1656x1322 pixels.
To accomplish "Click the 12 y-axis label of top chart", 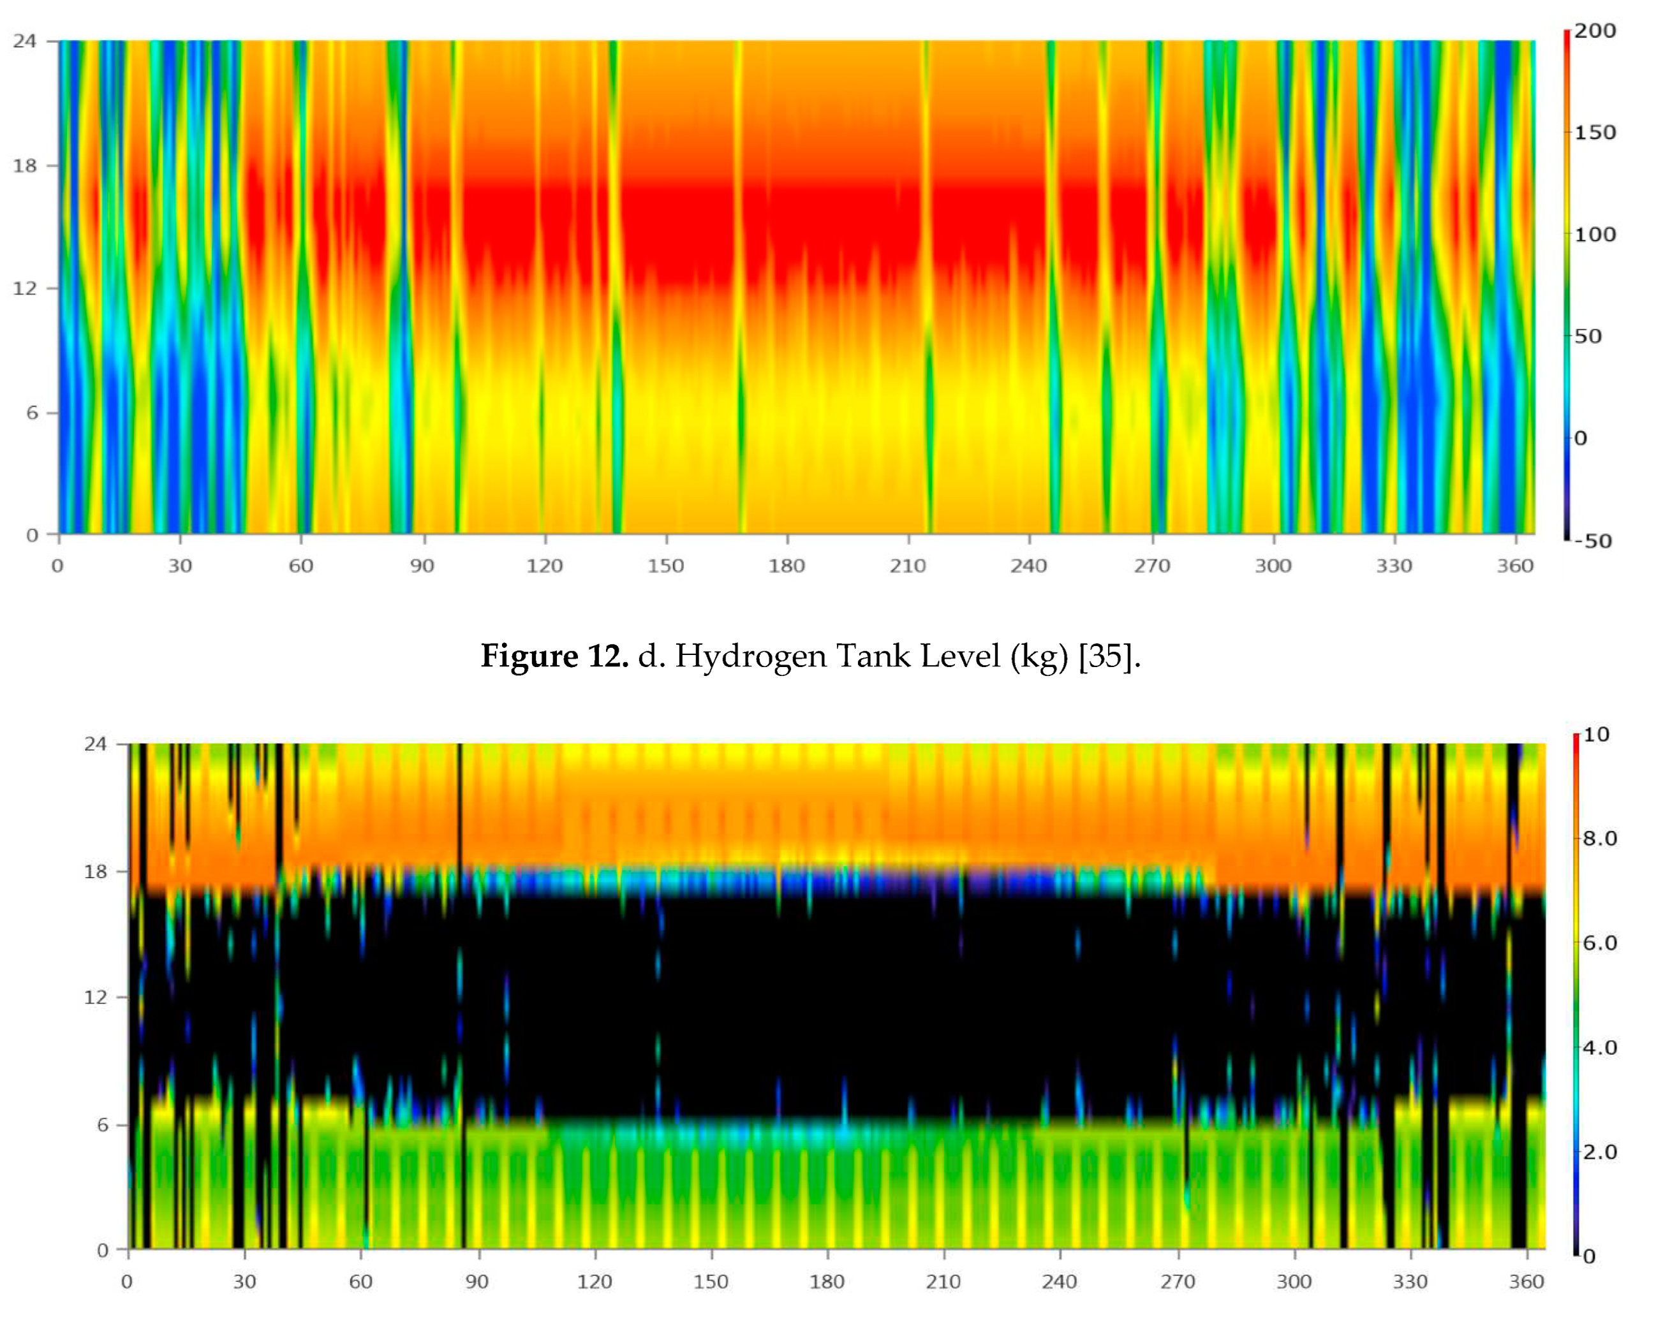I will [x=25, y=289].
